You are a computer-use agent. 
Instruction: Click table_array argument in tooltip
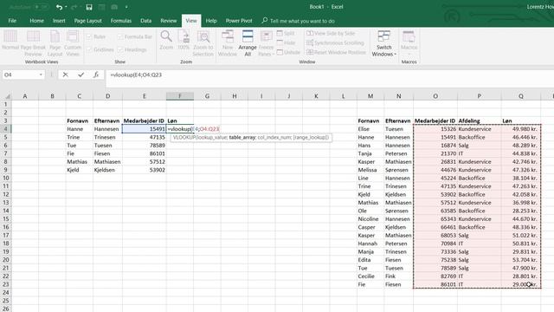click(242, 137)
